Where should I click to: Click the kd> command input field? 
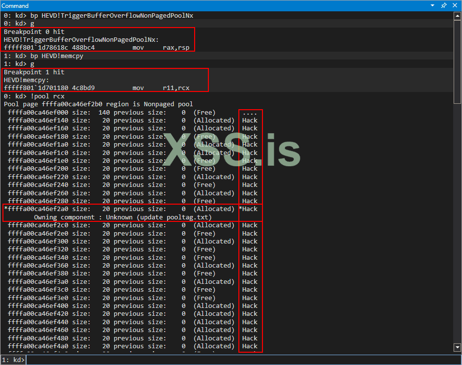click(244, 360)
